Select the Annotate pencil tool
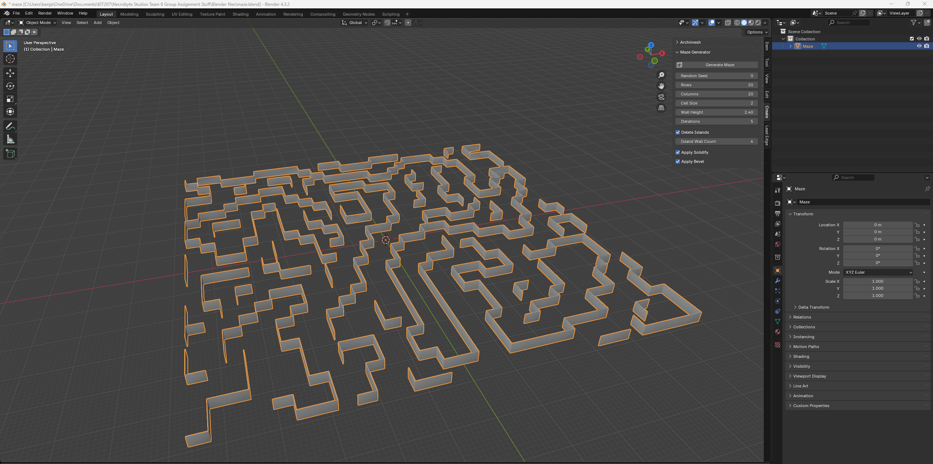Viewport: 933px width, 464px height. pos(10,126)
